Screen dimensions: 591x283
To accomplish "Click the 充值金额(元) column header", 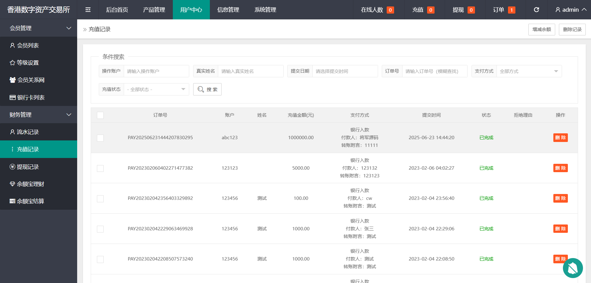I will click(301, 115).
